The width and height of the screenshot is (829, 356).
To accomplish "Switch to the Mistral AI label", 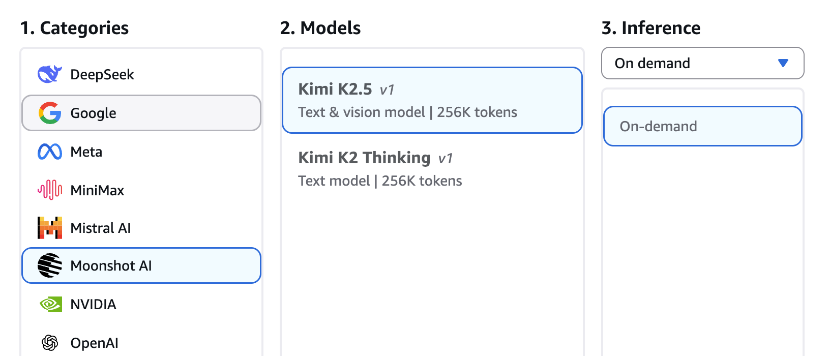I will (x=100, y=228).
